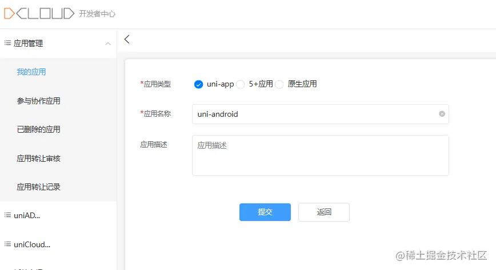496x270 pixels.
Task: Collapse the 应用管理 menu chevron
Action: point(108,43)
